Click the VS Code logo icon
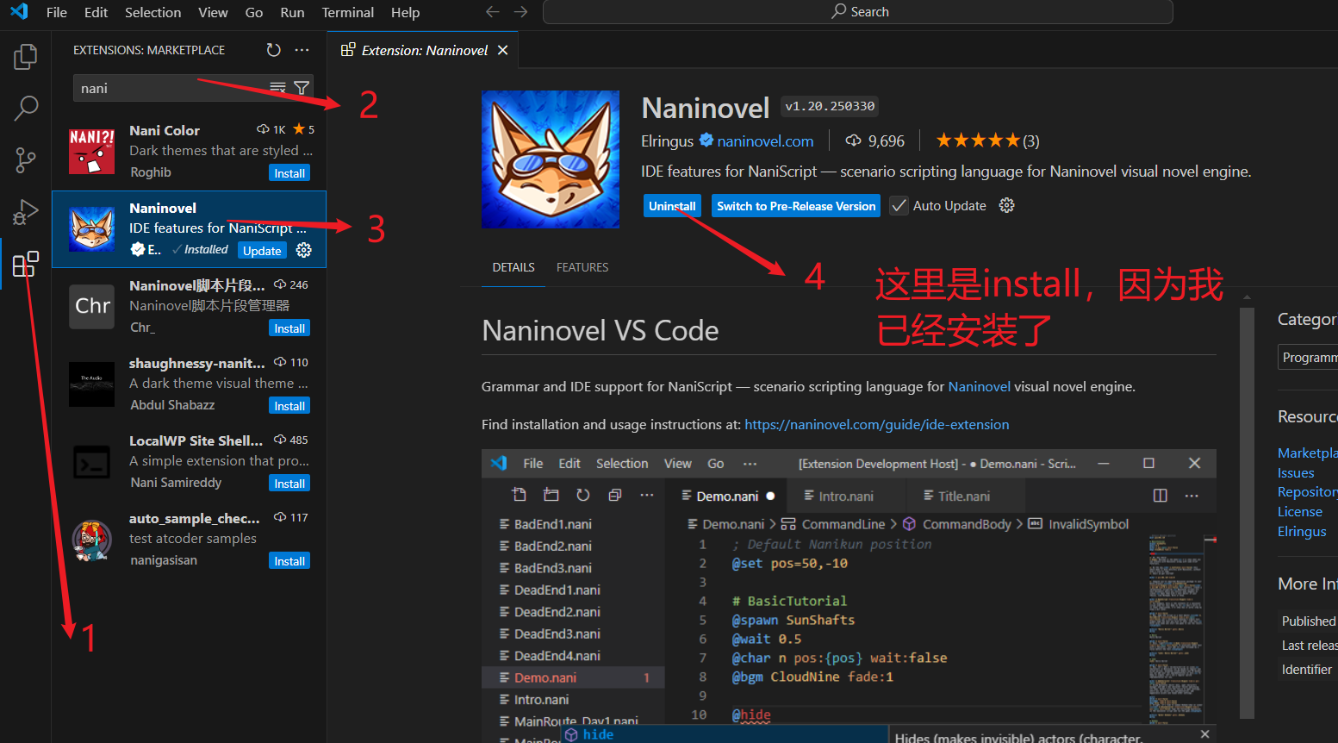This screenshot has width=1338, height=743. click(19, 12)
